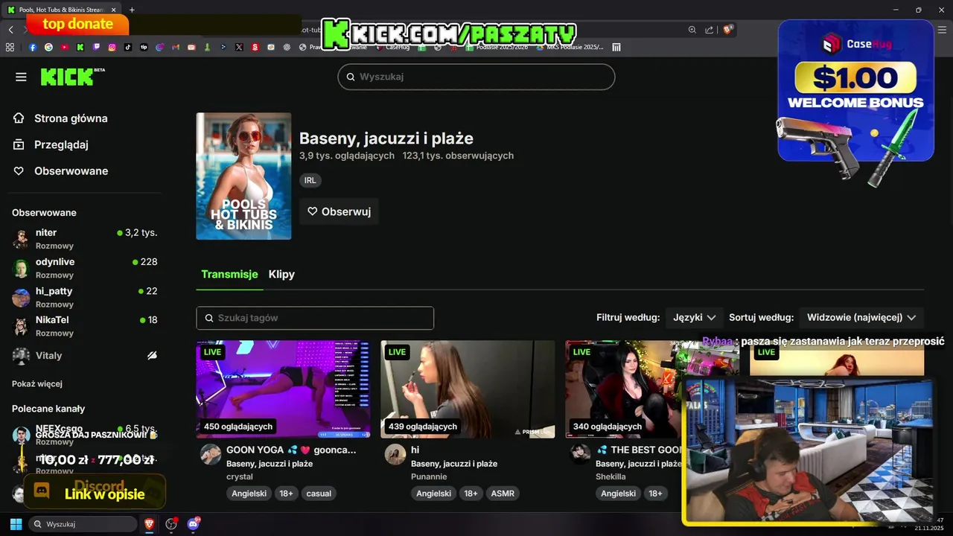This screenshot has width=953, height=536.
Task: Click 18+ tag under Punannie's stream
Action: click(471, 494)
